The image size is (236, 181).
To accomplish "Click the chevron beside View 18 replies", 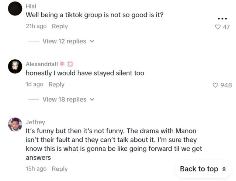I will [92, 100].
